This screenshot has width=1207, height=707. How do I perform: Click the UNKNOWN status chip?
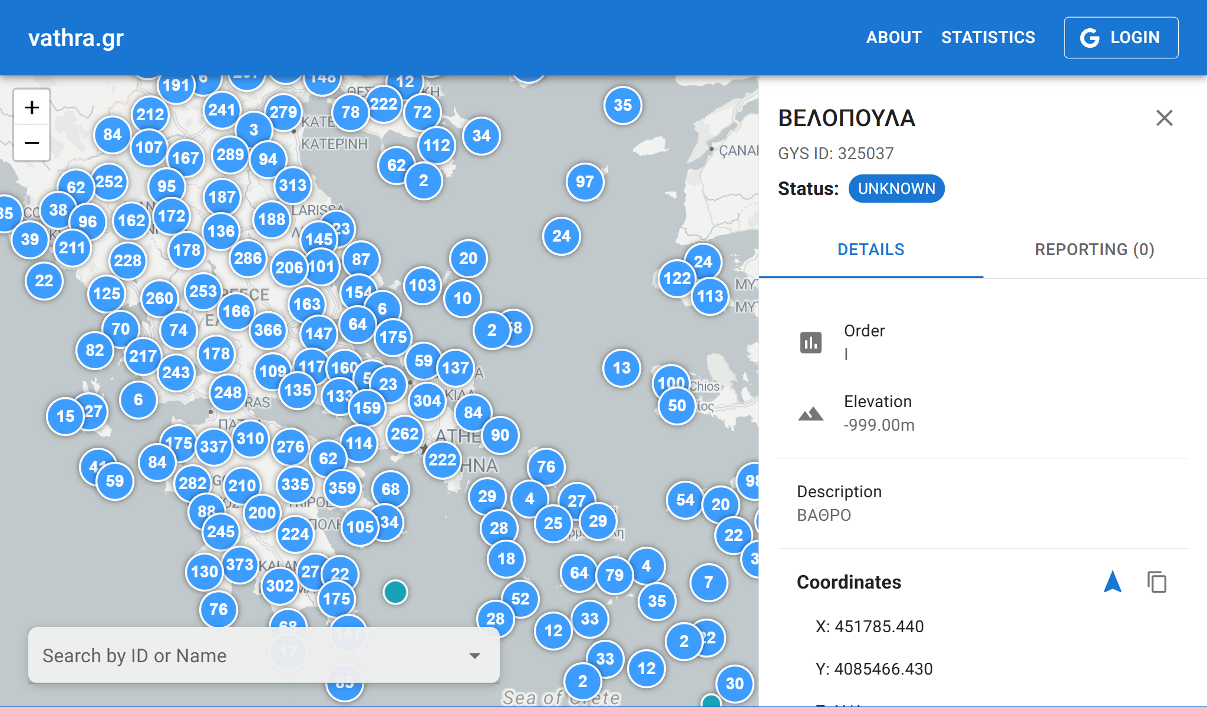pyautogui.click(x=896, y=189)
